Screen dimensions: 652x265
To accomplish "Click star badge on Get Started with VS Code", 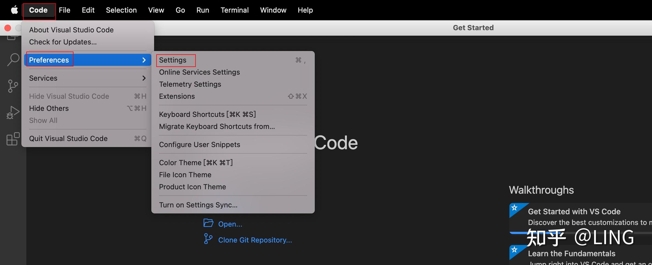I will point(515,208).
